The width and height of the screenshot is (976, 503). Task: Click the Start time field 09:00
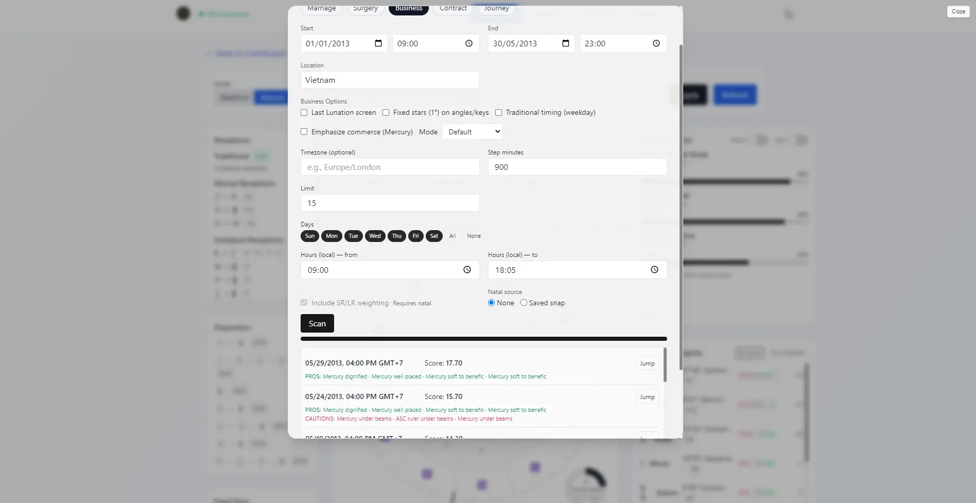[x=436, y=43]
